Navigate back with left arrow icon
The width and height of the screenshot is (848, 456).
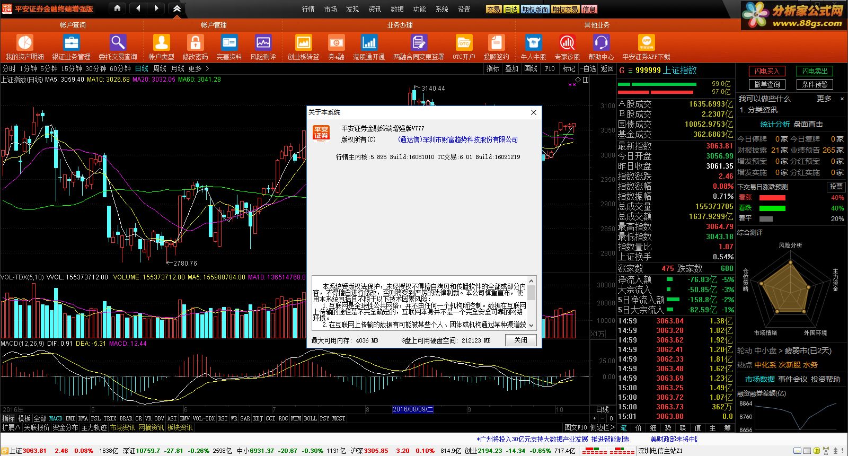coord(138,8)
